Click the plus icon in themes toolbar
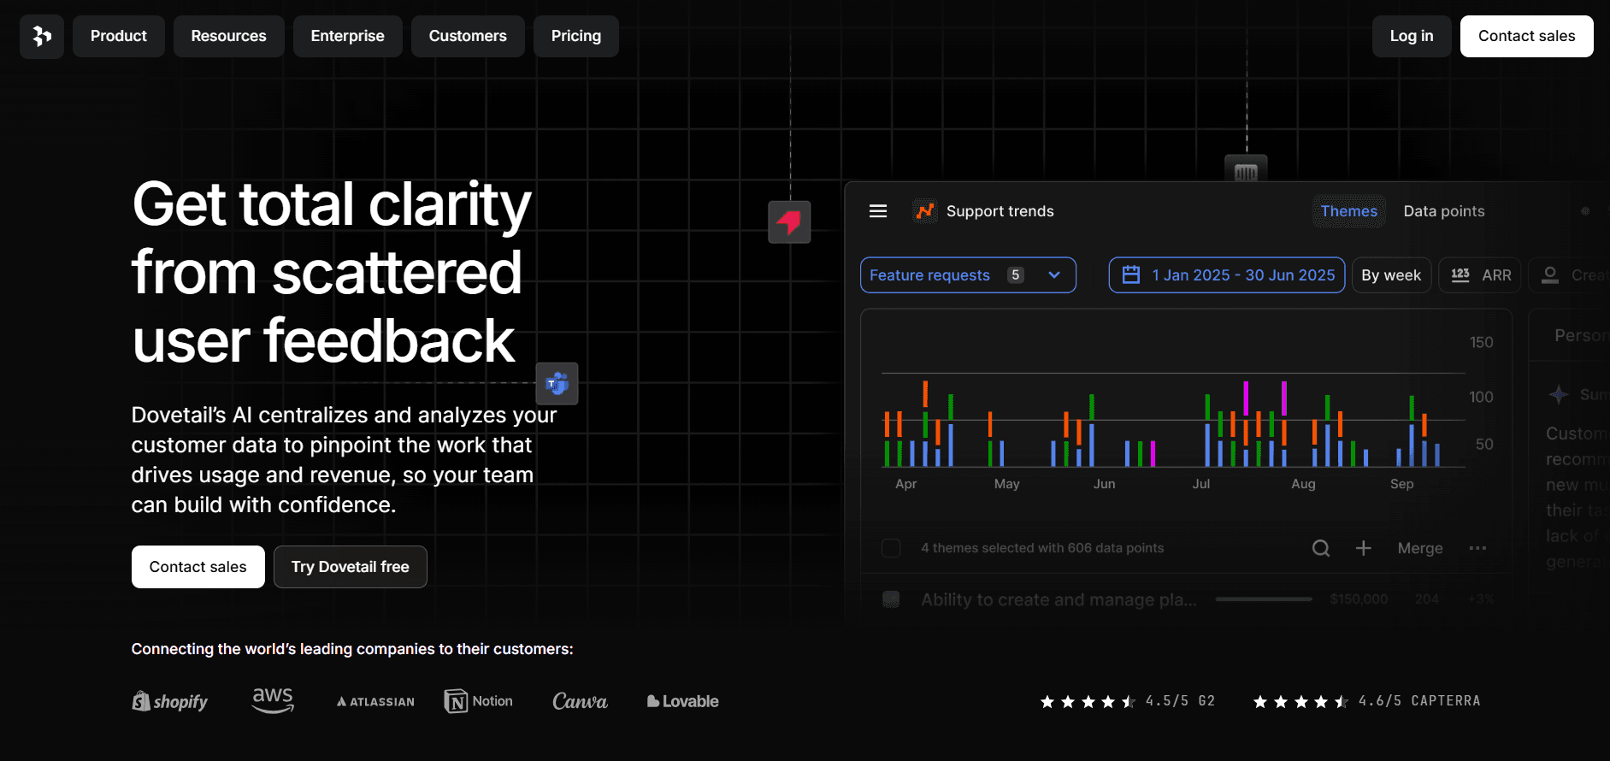Screen dimensions: 1610x761 (1364, 548)
